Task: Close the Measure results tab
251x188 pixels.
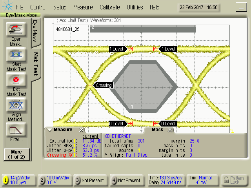Action: pos(81,130)
